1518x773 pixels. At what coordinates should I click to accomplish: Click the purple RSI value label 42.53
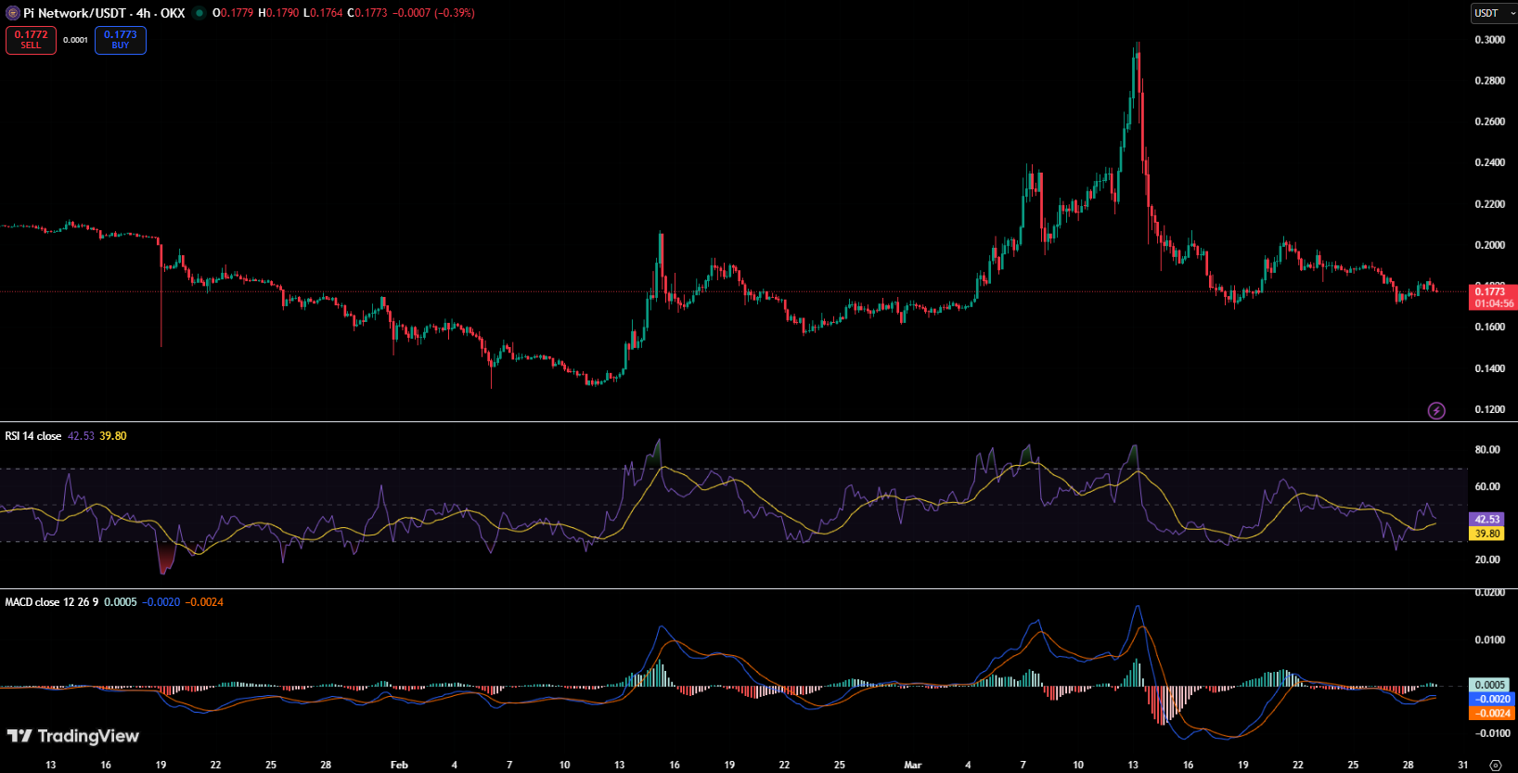coord(1486,520)
